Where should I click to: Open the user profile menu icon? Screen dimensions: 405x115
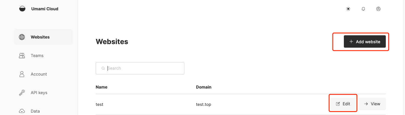(x=378, y=9)
